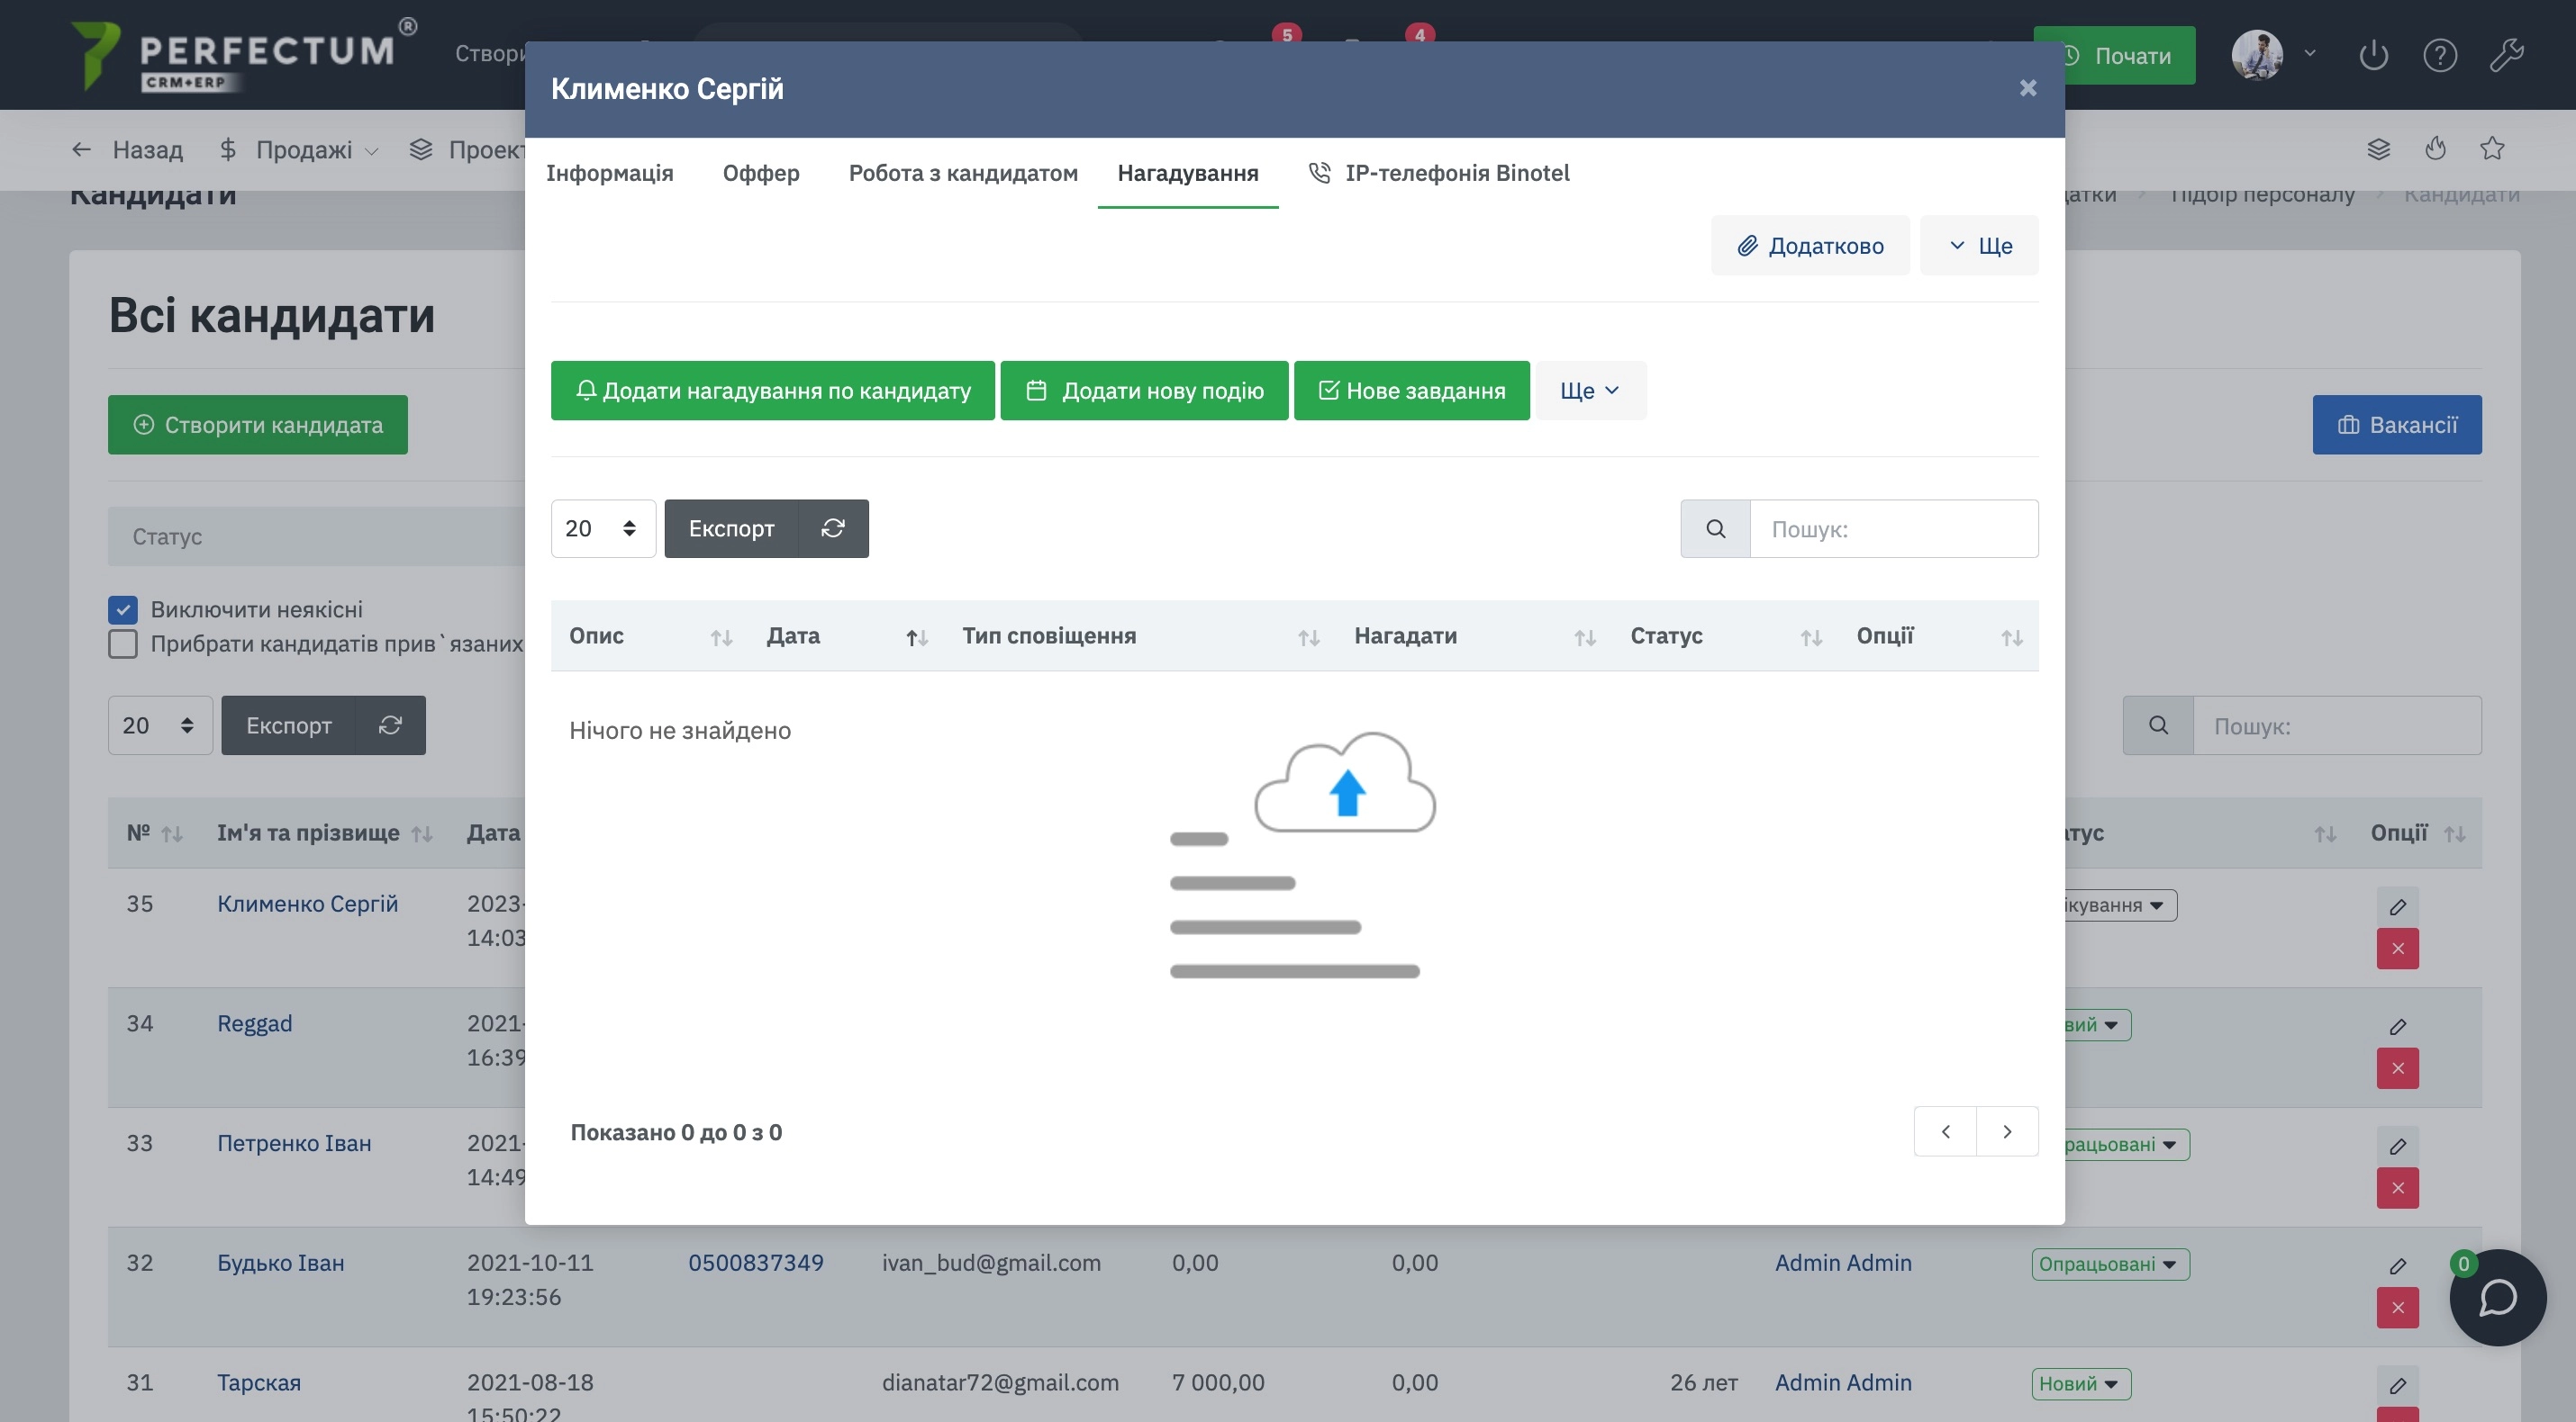Open the Інформація tab
2576x1422 pixels.
coord(610,173)
